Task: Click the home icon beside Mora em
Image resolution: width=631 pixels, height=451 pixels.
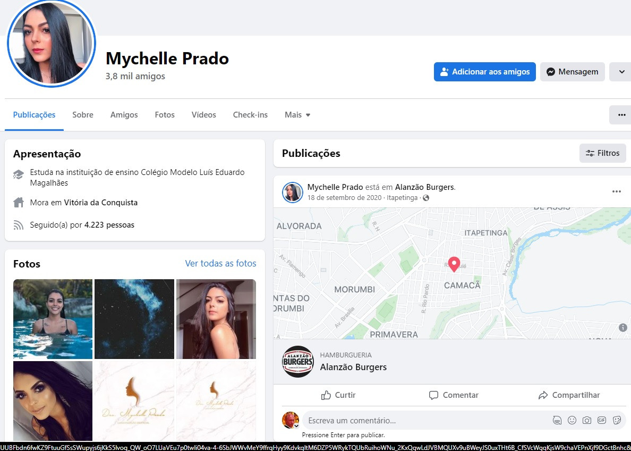Action: click(19, 202)
